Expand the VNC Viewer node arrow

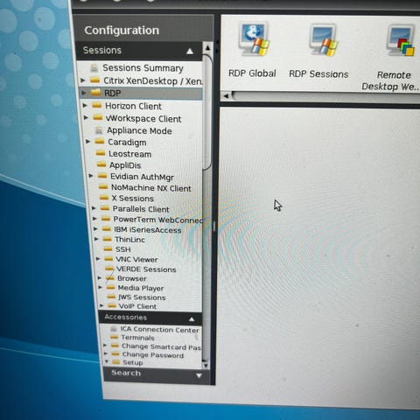(98, 259)
